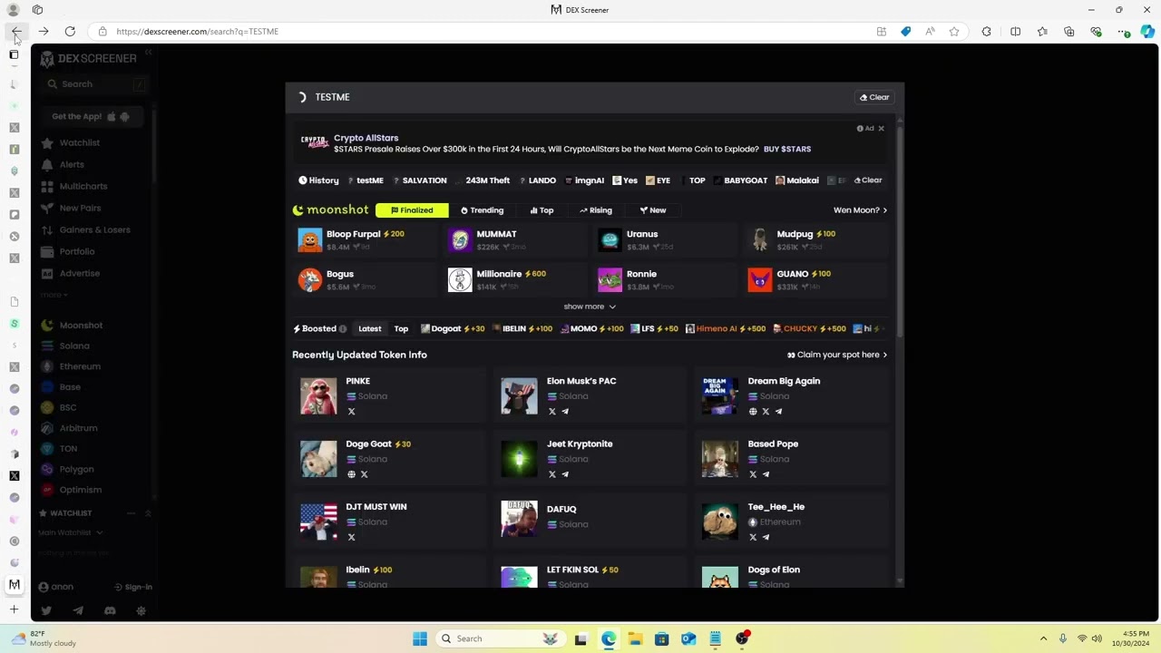Collapse the WATCHLIST panel chevrons
The image size is (1161, 653).
tap(148, 513)
